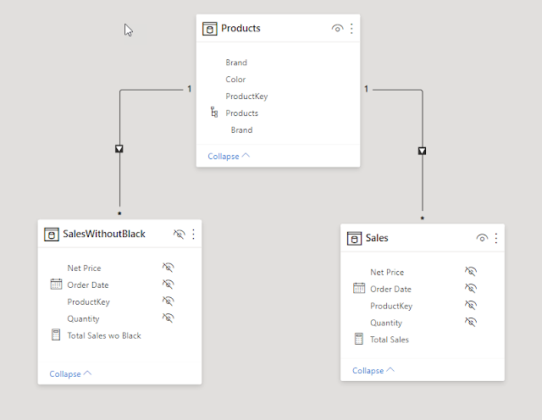
Task: Click the Total Sales measure calculator icon
Action: coord(359,339)
